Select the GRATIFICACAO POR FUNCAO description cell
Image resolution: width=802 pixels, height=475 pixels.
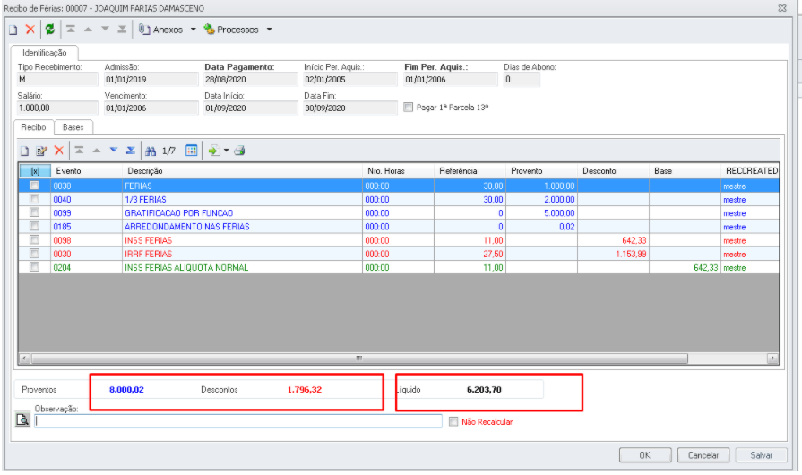point(242,212)
